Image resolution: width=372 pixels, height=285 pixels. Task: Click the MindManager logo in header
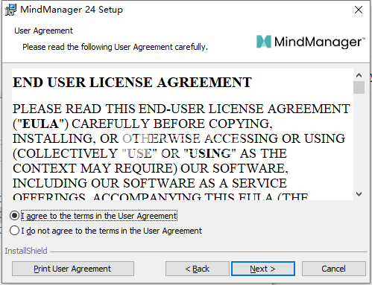[x=311, y=42]
